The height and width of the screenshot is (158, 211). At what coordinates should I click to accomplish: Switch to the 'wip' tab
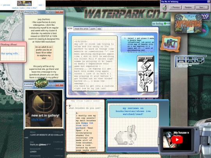click(99, 28)
